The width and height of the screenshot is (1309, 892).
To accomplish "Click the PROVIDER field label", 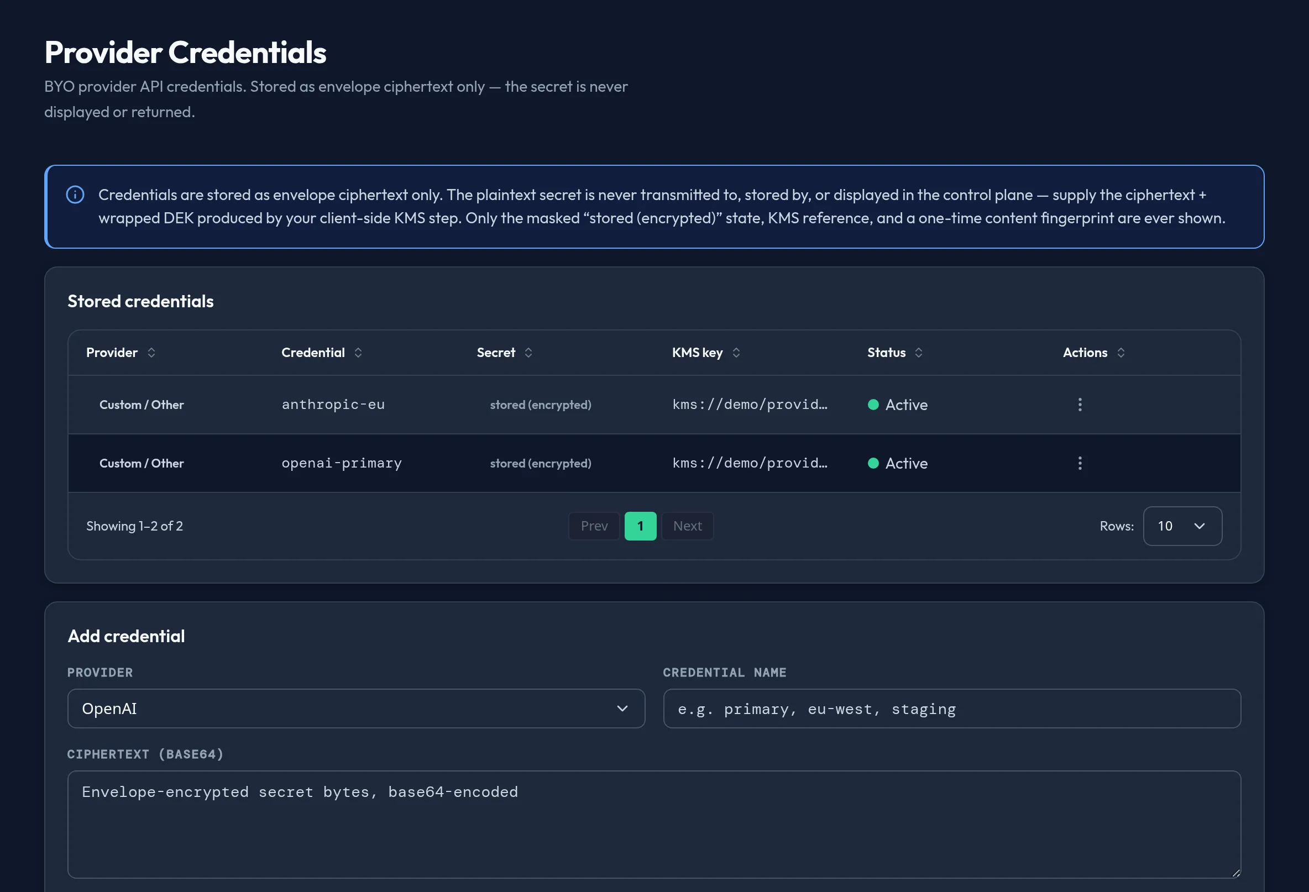I will click(100, 673).
